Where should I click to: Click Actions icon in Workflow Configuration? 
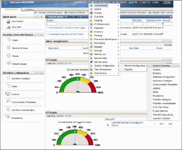[8, 94]
